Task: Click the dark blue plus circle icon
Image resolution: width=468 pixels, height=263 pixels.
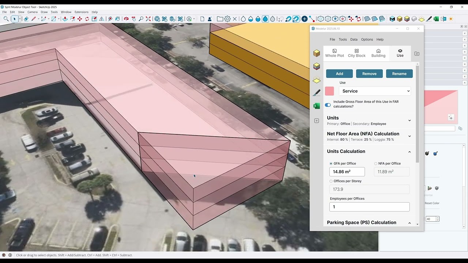Action: 304,19
